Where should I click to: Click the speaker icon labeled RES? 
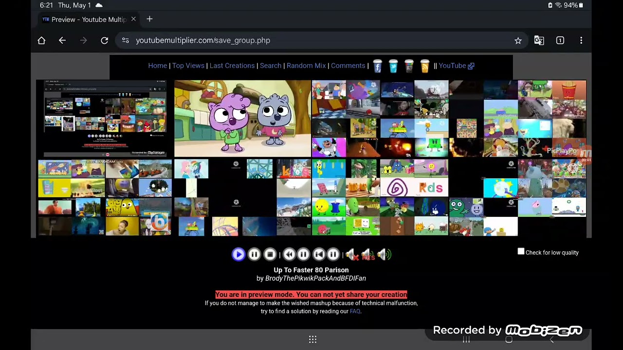[x=368, y=254]
